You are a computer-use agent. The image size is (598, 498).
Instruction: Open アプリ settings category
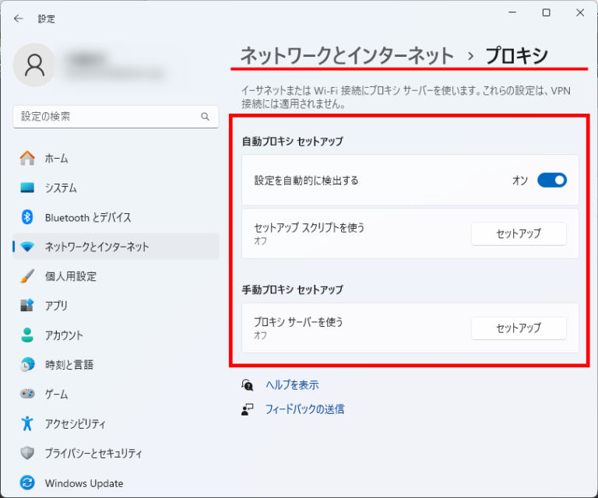click(x=116, y=306)
